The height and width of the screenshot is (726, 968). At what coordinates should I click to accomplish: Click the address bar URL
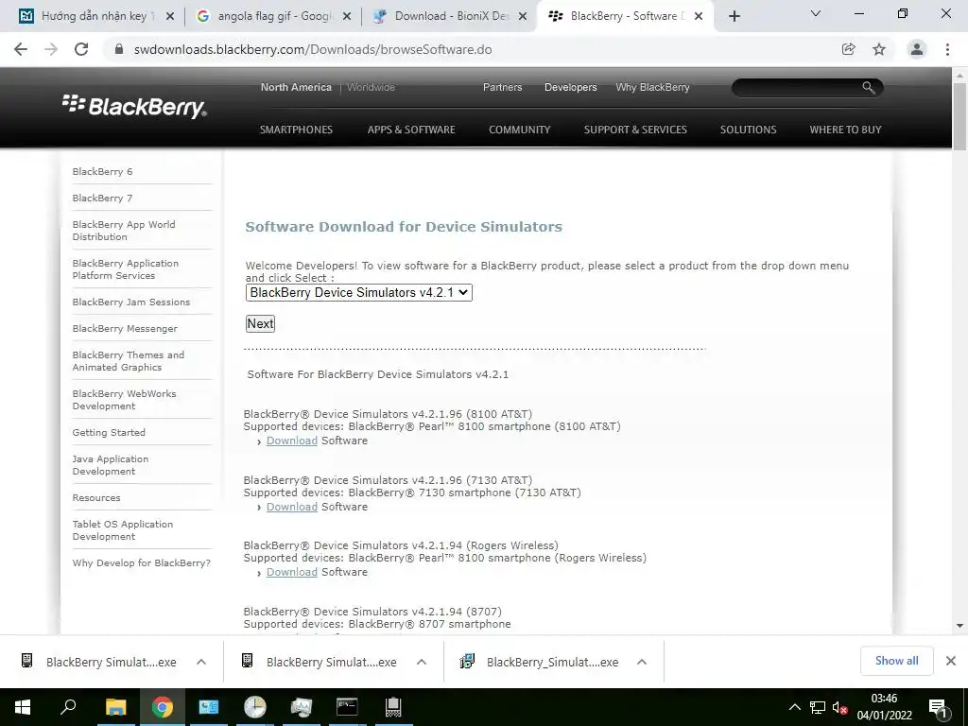click(x=313, y=49)
